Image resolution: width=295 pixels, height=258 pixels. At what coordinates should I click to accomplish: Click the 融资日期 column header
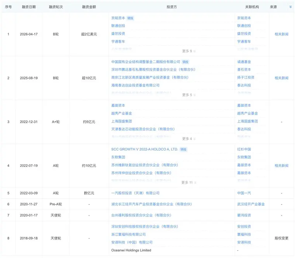[29, 7]
